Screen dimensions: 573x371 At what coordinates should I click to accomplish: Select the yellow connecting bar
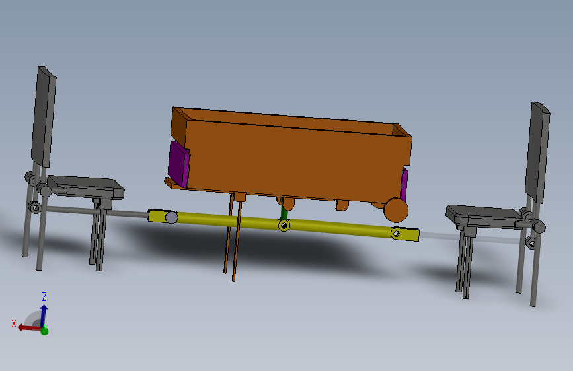coord(284,224)
